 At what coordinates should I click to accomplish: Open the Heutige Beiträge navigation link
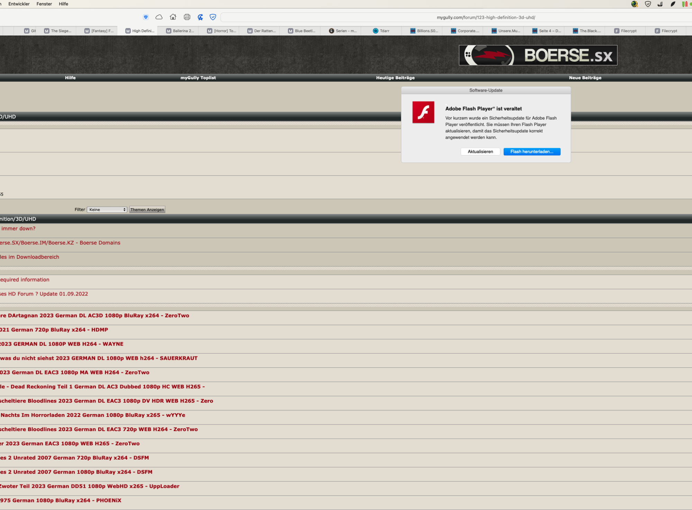(395, 78)
